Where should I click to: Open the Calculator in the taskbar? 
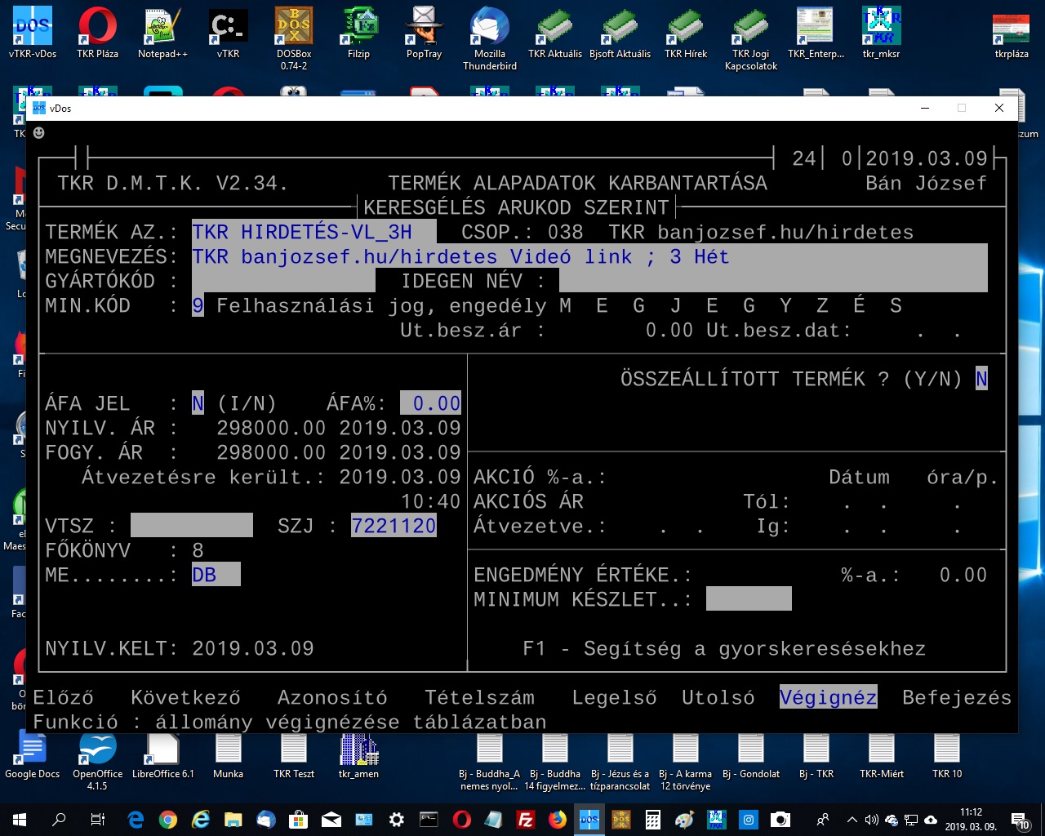(x=653, y=820)
